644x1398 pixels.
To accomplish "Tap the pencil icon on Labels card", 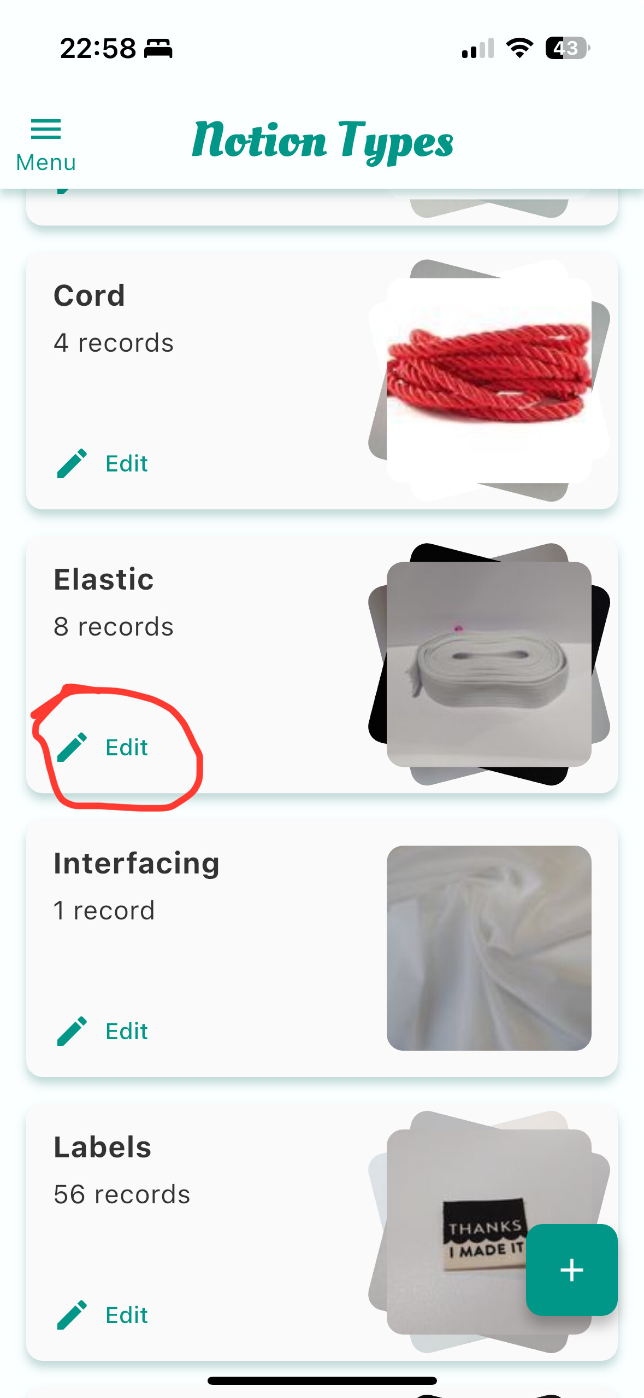I will tap(72, 1315).
